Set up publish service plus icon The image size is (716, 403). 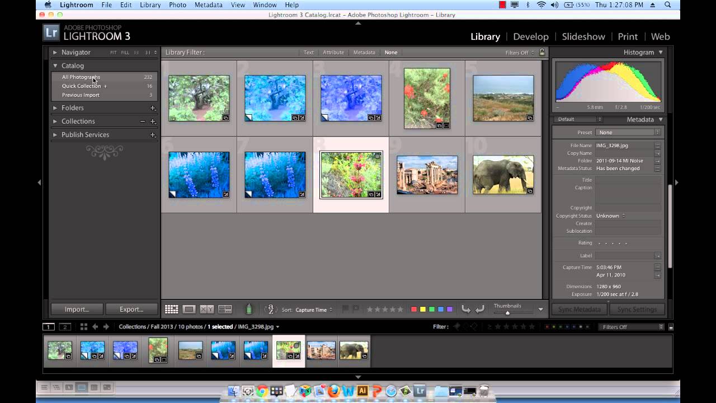point(153,135)
